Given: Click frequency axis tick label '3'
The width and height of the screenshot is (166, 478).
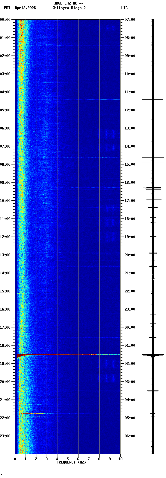Looking at the screenshot, I should point(47,459).
